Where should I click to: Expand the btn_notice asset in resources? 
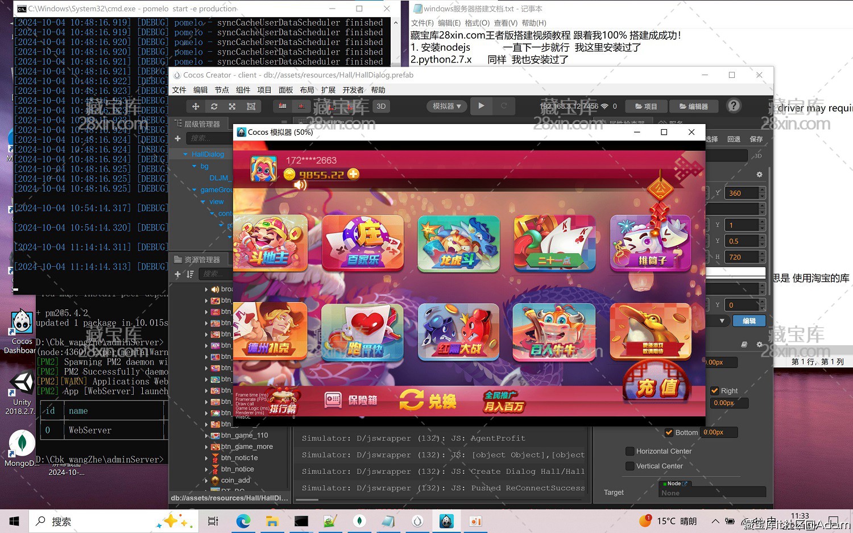[x=206, y=469]
